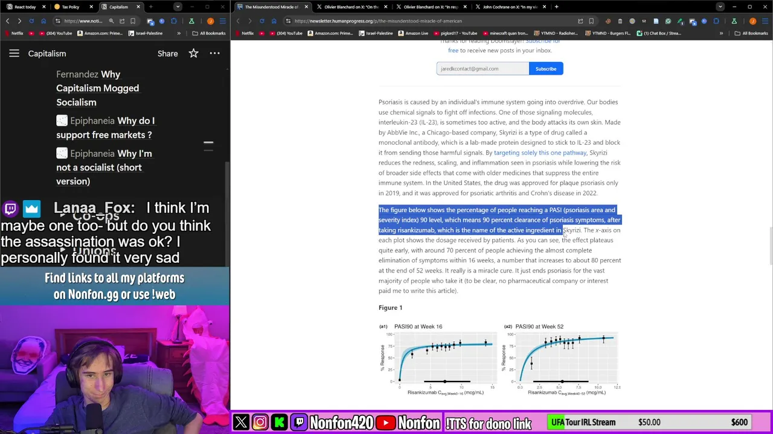Go back in the right browser window
The height and width of the screenshot is (434, 773).
tap(238, 21)
